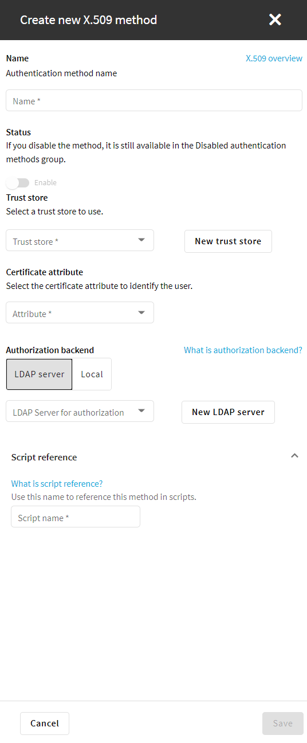Click the New trust store button
Screen dimensions: 307x743
[228, 241]
